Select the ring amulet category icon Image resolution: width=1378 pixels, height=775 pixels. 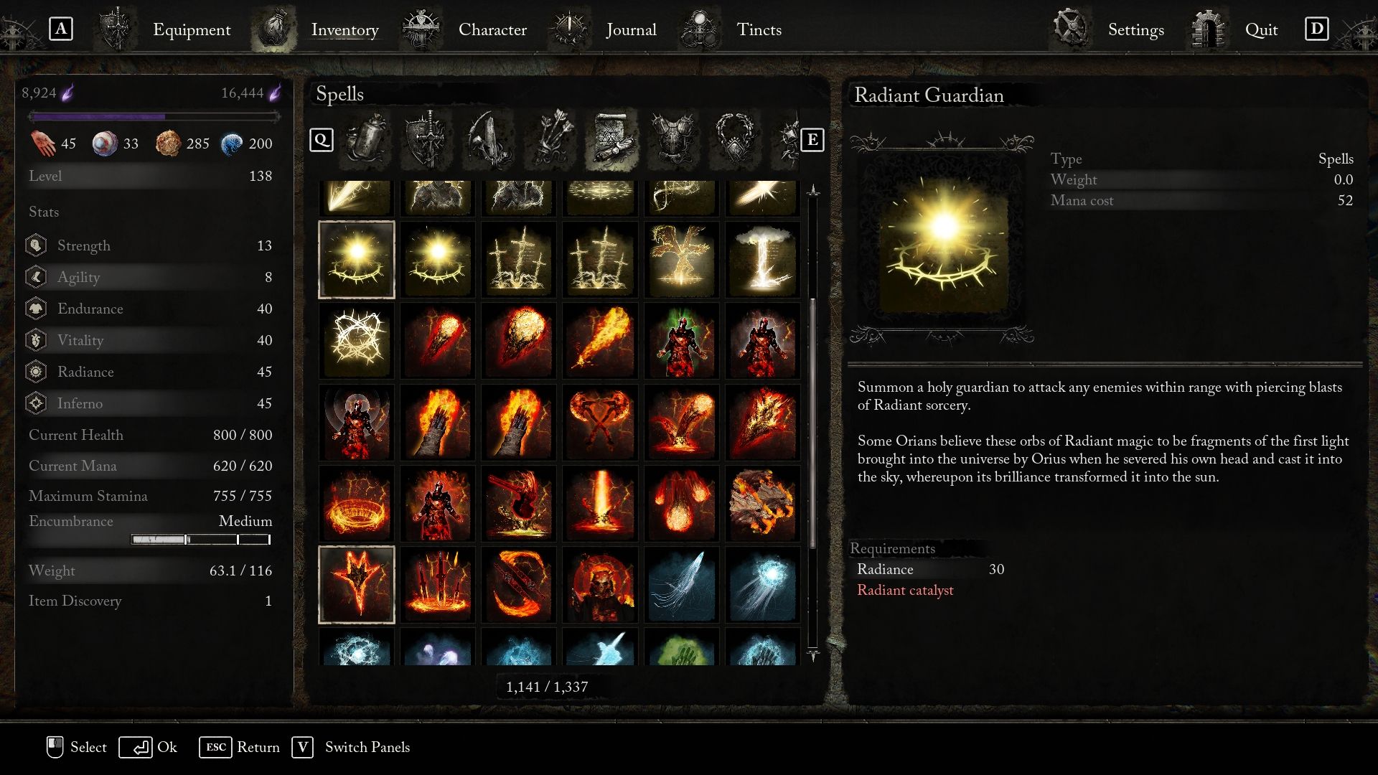735,139
